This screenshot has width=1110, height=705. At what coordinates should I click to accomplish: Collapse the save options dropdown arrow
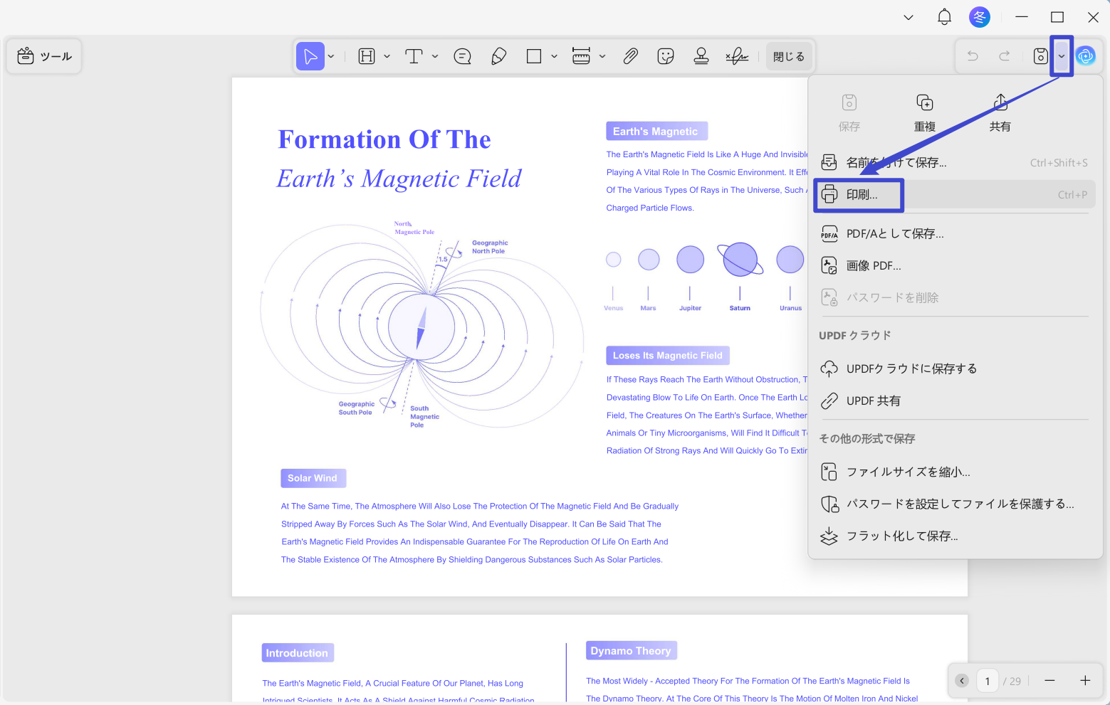pyautogui.click(x=1062, y=56)
